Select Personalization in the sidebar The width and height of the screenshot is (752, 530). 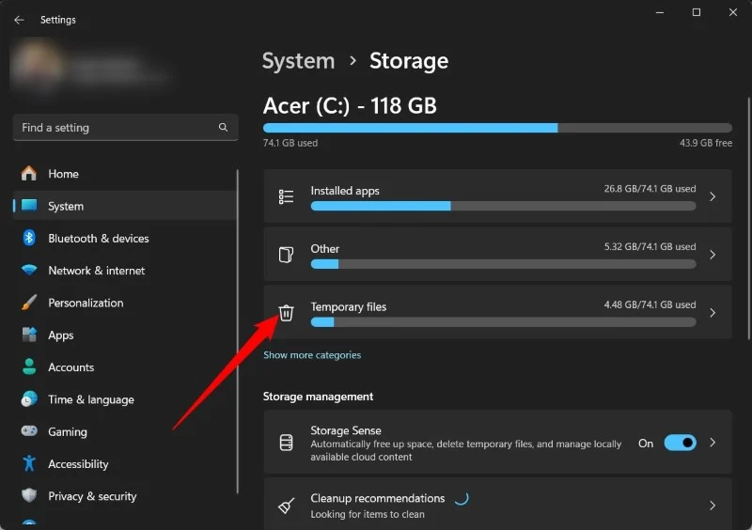pyautogui.click(x=86, y=304)
